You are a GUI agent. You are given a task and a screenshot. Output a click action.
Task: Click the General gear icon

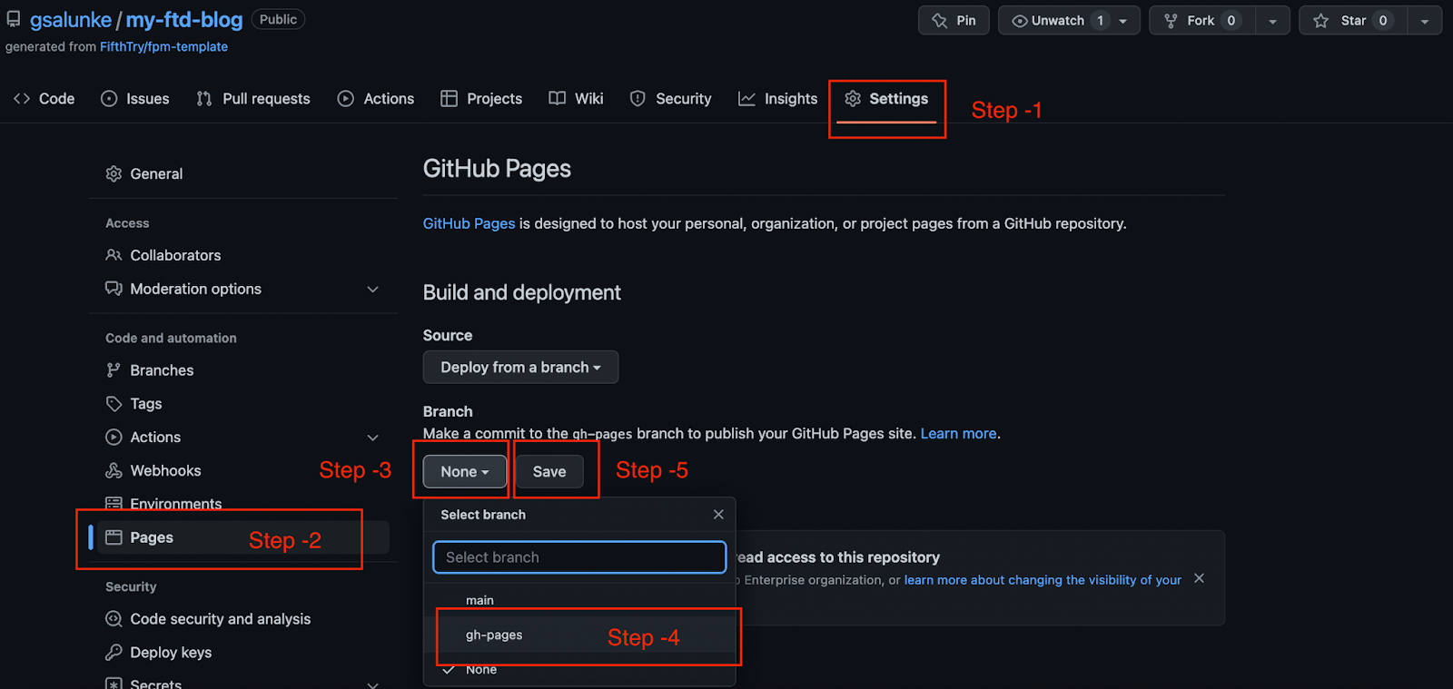click(114, 173)
